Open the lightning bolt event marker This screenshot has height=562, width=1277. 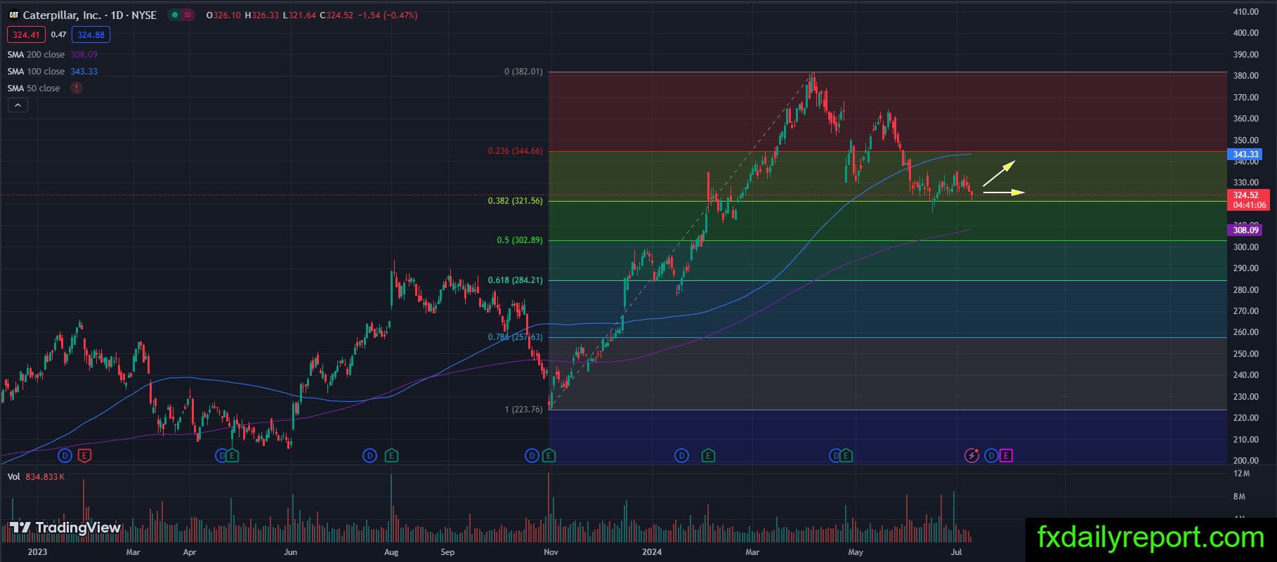point(971,456)
